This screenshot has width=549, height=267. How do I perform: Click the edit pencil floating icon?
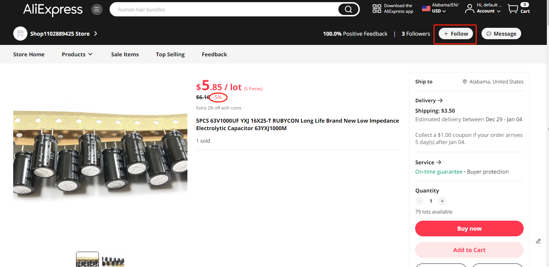click(538, 241)
